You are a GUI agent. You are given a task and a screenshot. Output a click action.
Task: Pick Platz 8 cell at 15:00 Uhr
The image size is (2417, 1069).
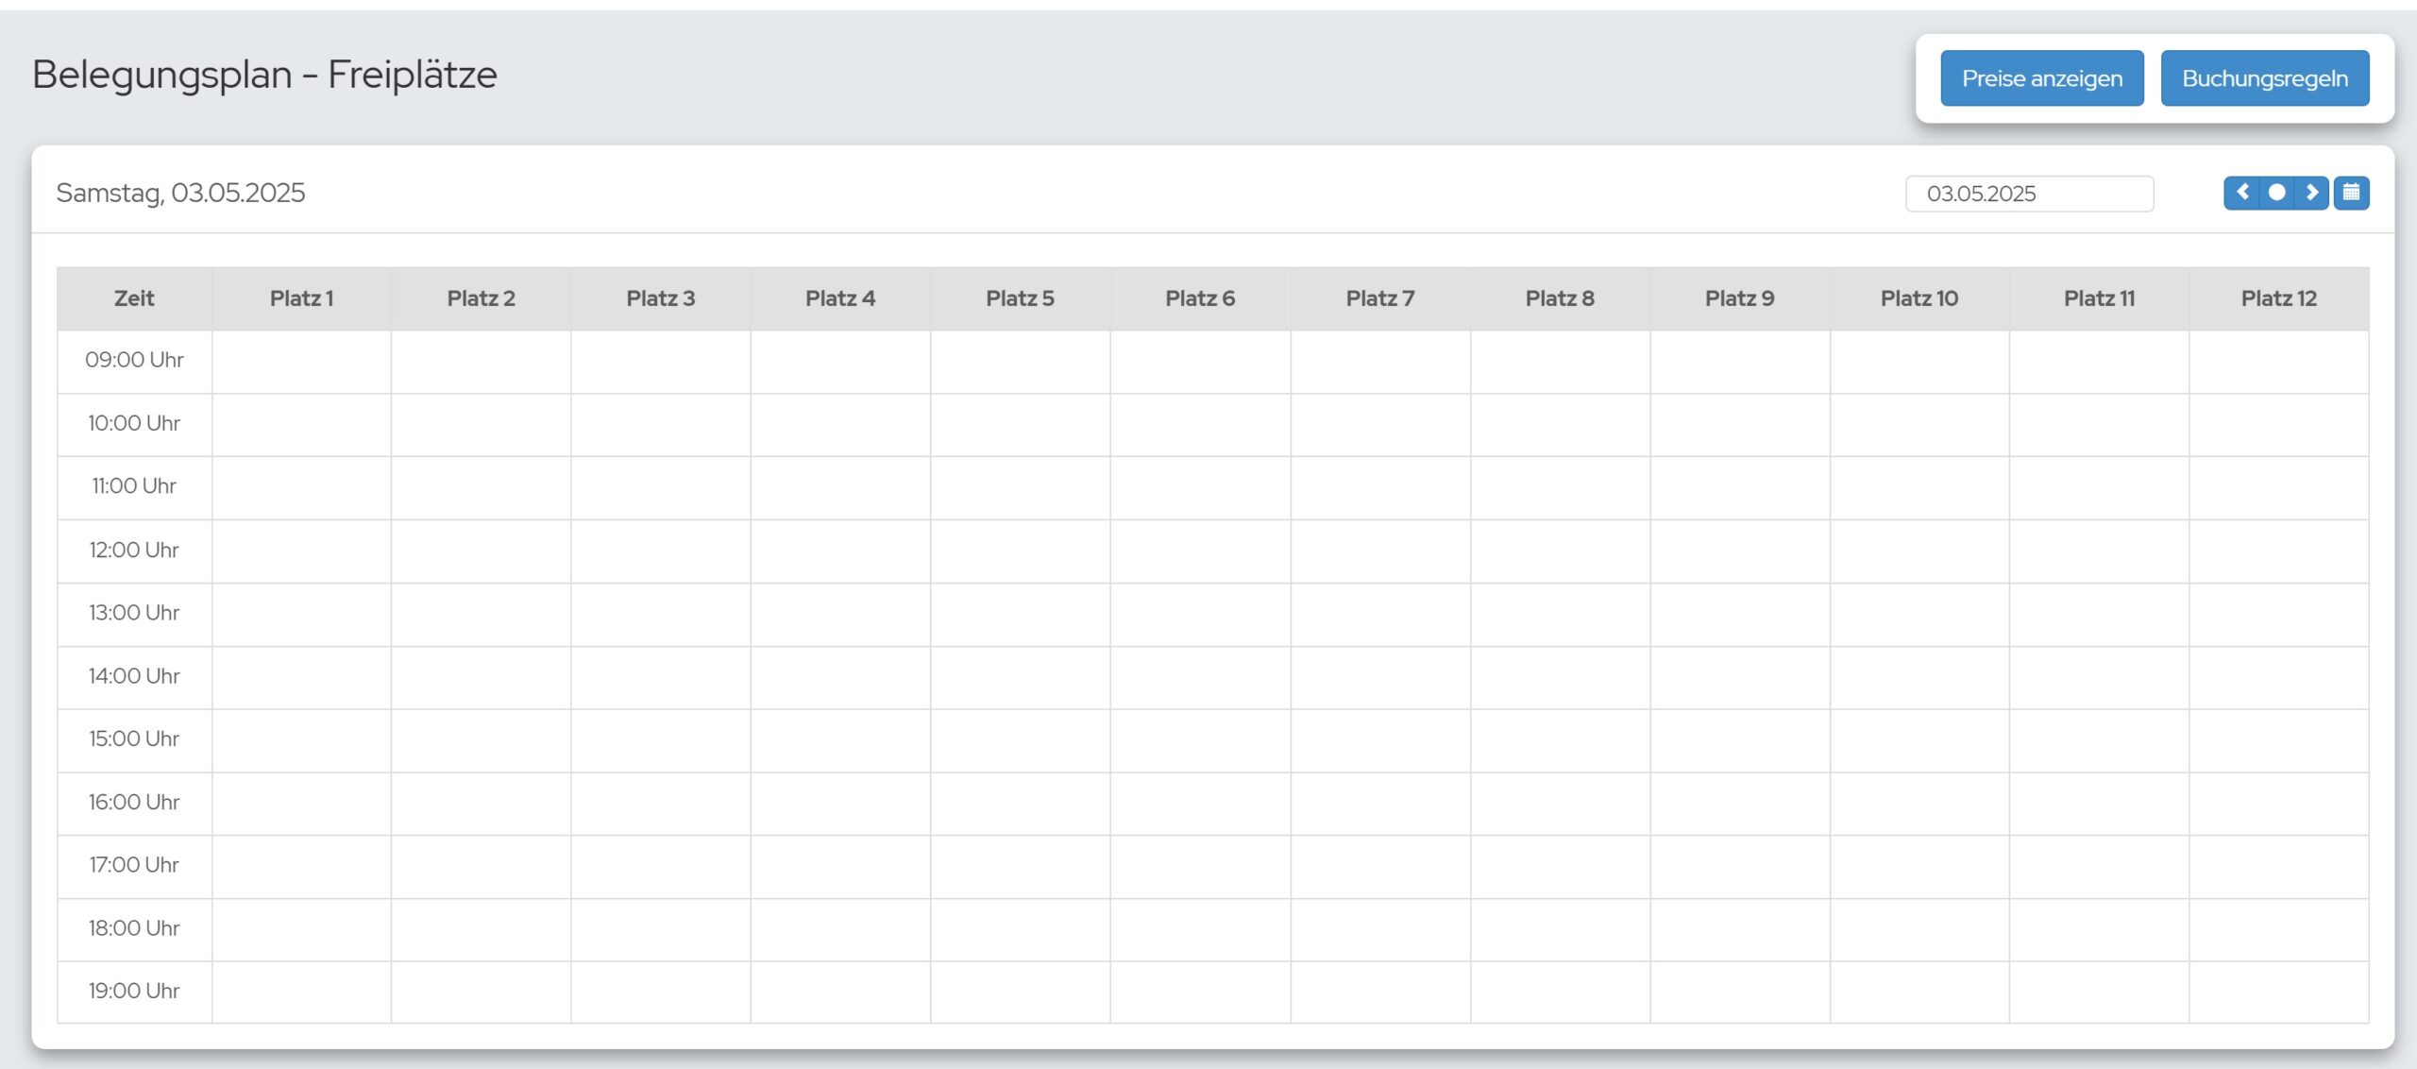click(x=1561, y=740)
